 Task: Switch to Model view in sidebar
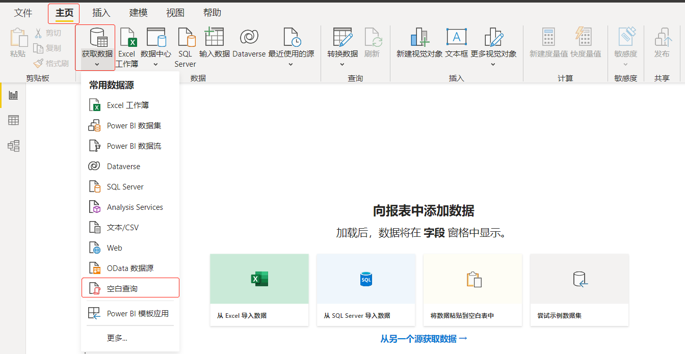[x=14, y=146]
